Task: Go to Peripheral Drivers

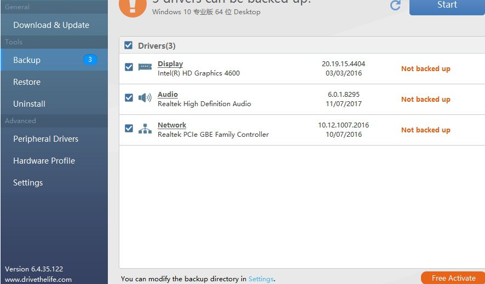Action: (45, 139)
